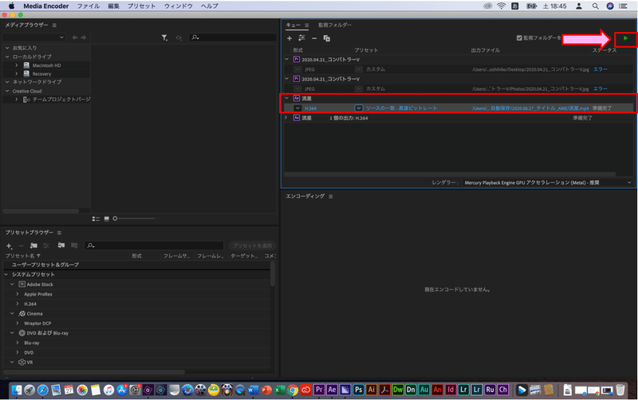Collapse the システムプリセット group
638x400 pixels.
[6, 274]
